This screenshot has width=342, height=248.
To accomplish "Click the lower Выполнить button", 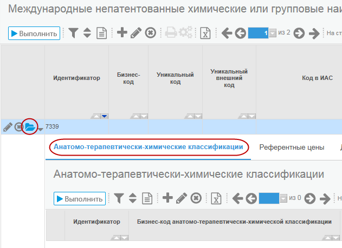I will 80,198.
